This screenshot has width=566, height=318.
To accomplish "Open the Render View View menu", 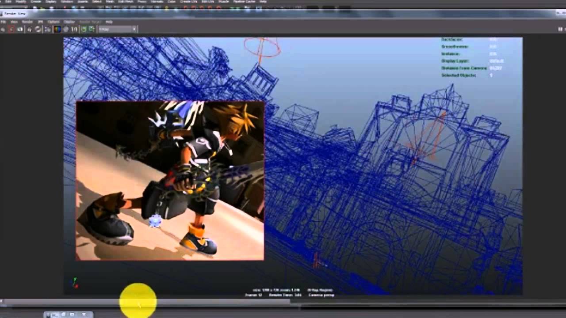I will [x=14, y=22].
